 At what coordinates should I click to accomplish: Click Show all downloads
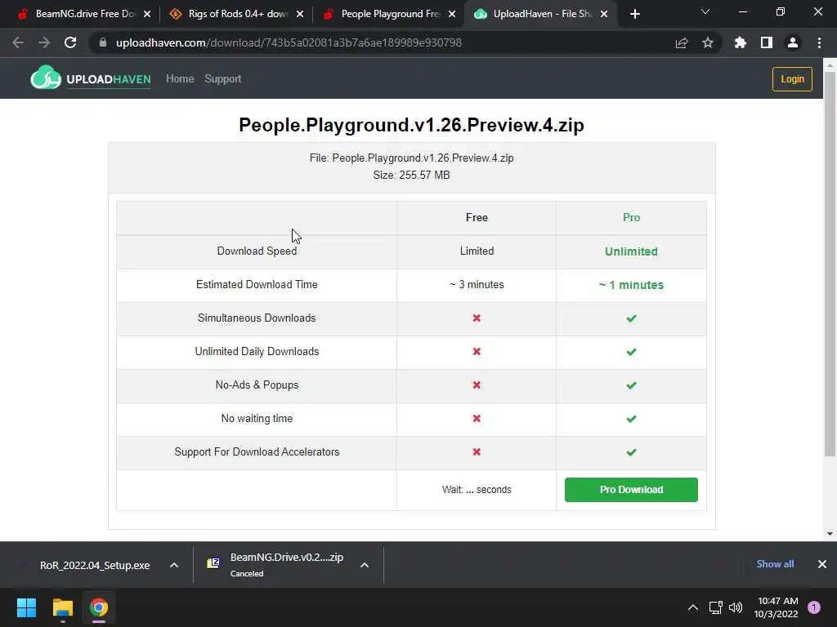(775, 564)
